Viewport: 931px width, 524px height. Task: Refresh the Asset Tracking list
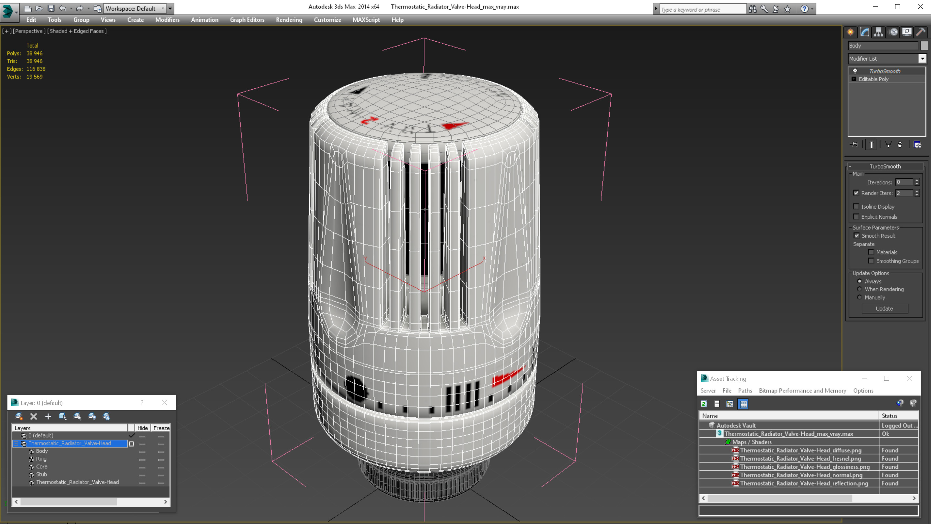point(704,404)
